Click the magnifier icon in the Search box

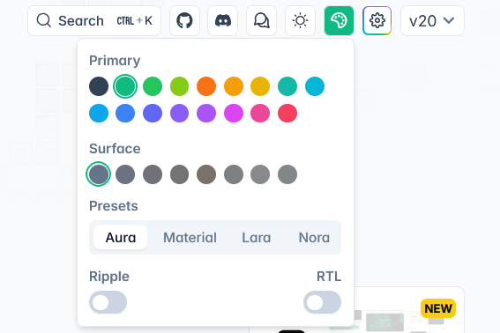point(44,21)
